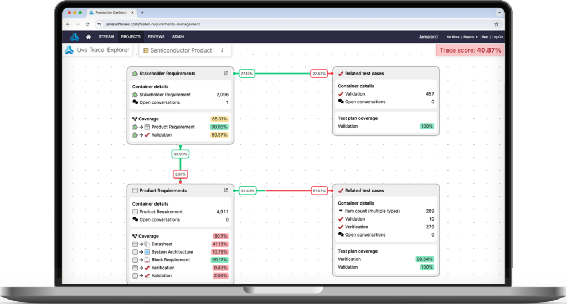The image size is (567, 304).
Task: Click the System Architecture icon
Action: click(x=147, y=252)
